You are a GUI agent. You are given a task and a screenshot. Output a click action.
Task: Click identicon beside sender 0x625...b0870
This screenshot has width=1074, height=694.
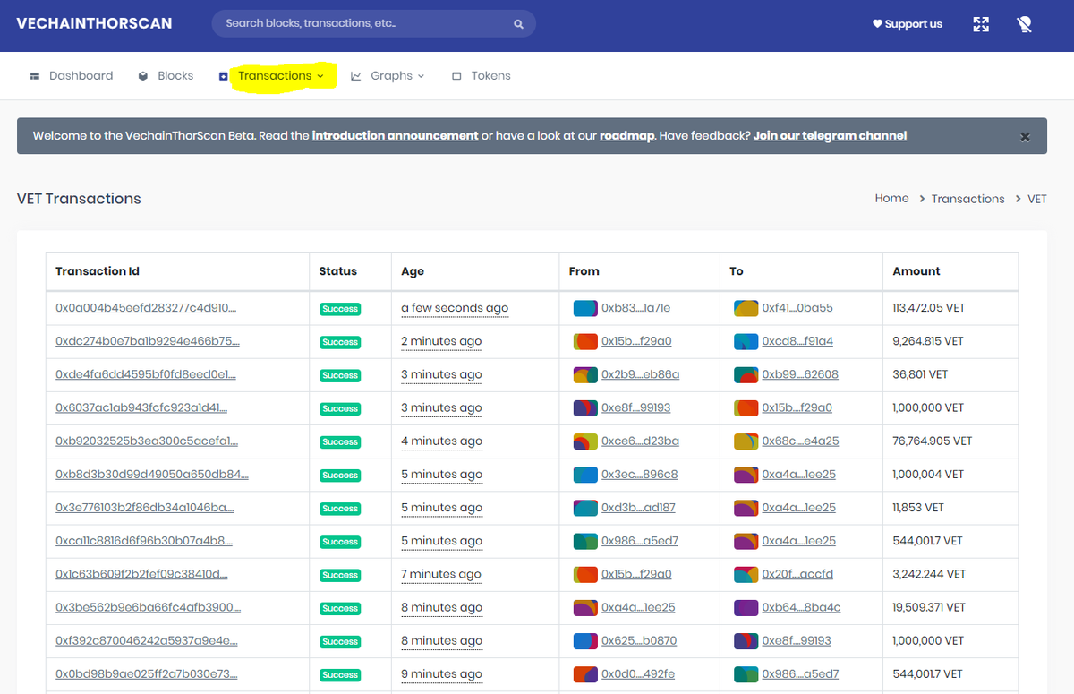(x=585, y=640)
